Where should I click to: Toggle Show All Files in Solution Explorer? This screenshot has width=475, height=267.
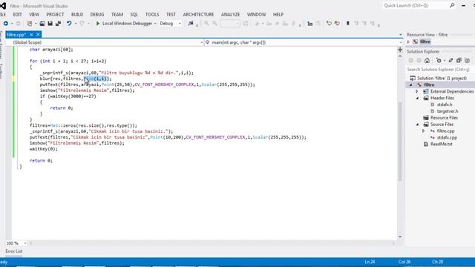point(467,61)
